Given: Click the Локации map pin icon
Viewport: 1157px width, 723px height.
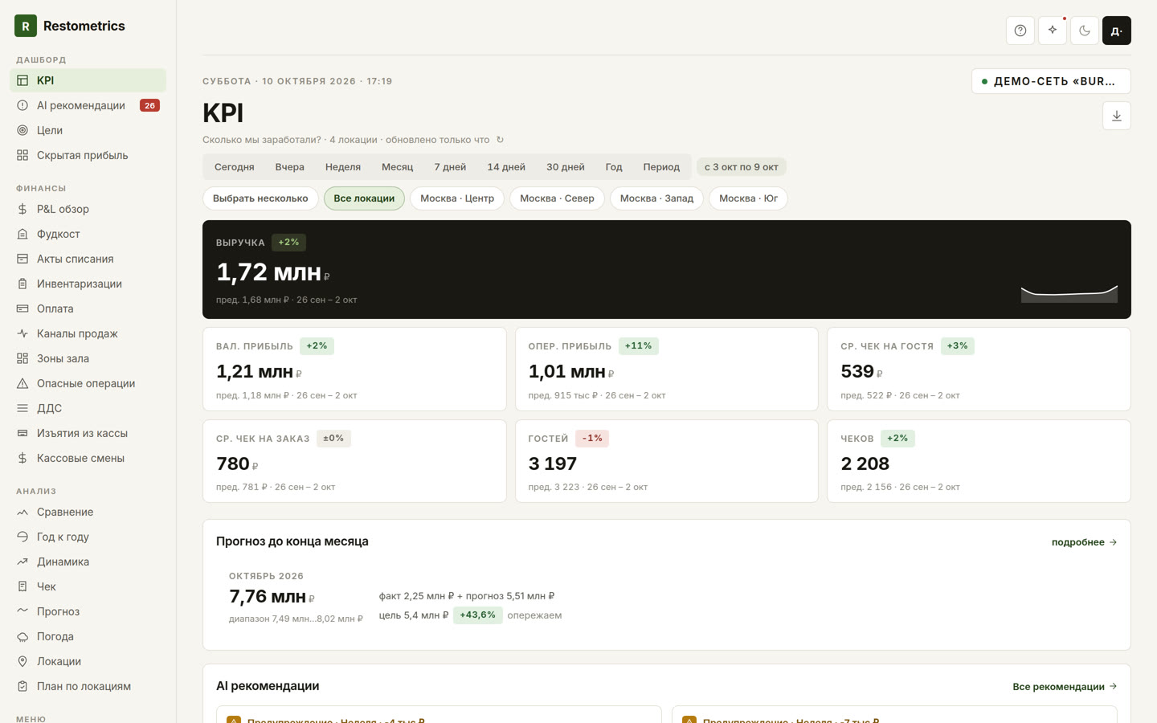Looking at the screenshot, I should pyautogui.click(x=22, y=661).
